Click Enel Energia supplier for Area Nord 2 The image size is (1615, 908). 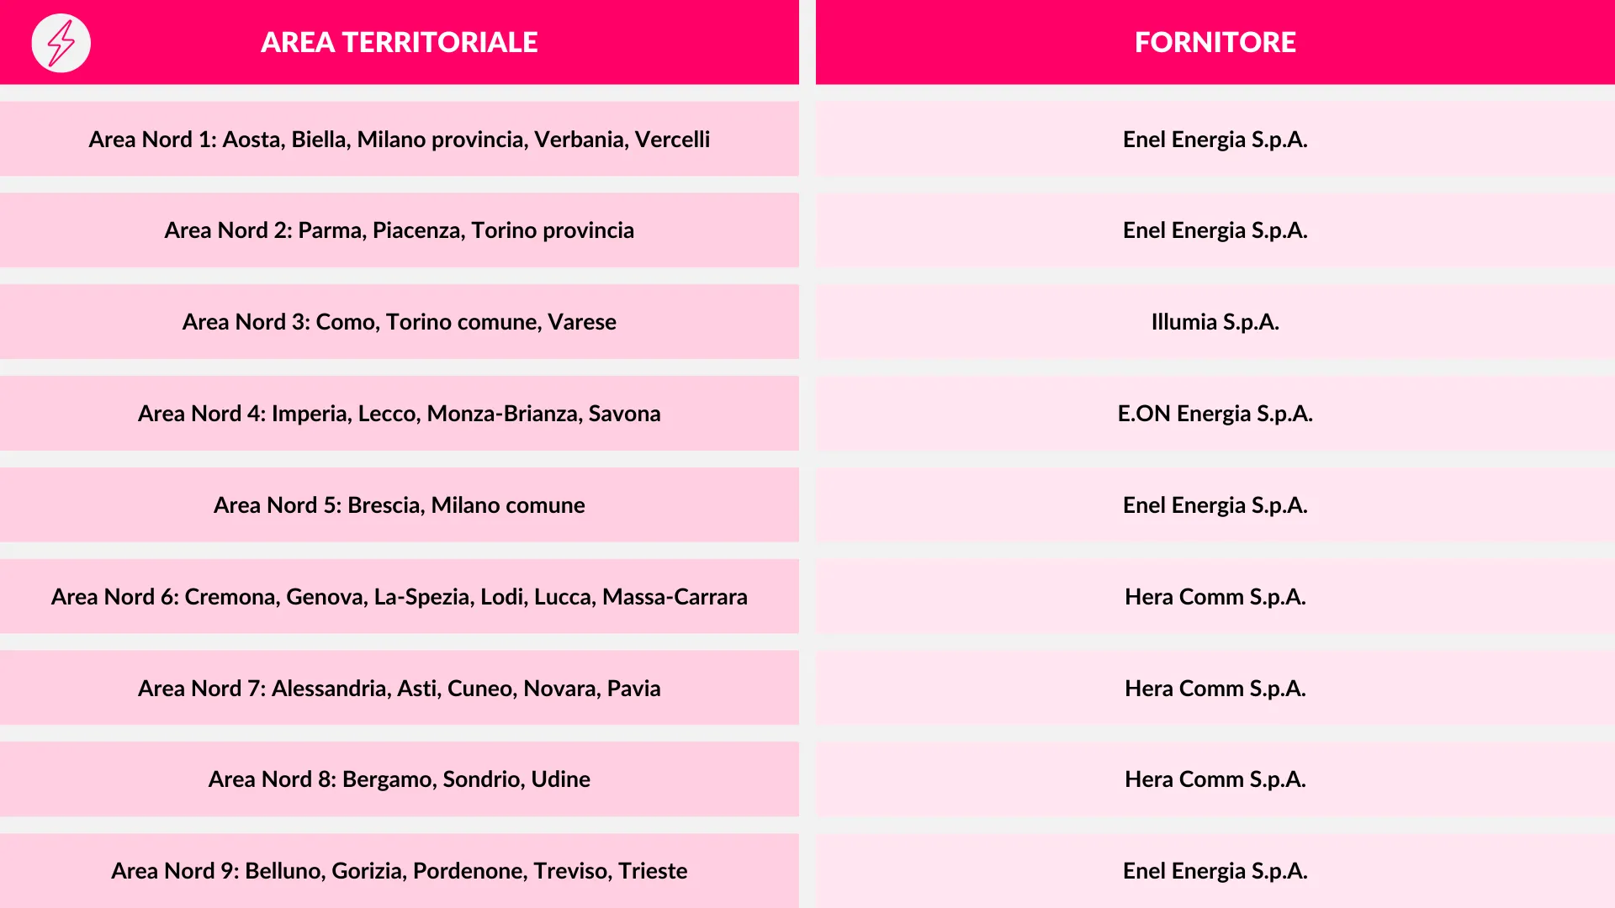click(1215, 230)
